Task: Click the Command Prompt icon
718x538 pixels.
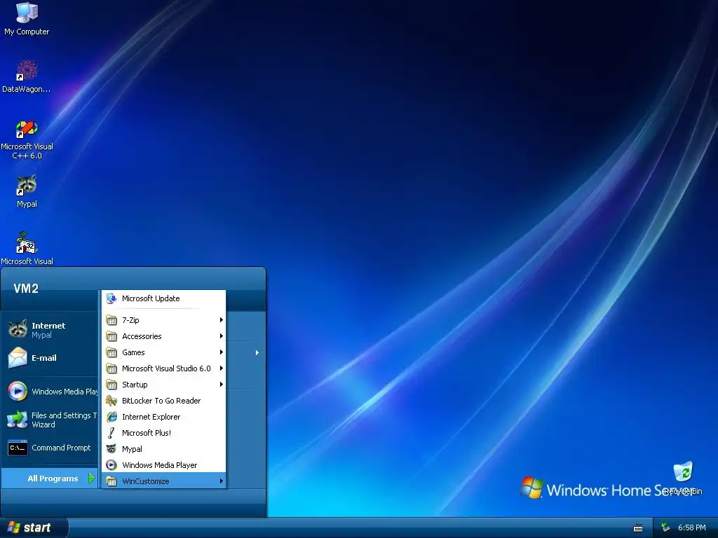Action: pos(18,448)
